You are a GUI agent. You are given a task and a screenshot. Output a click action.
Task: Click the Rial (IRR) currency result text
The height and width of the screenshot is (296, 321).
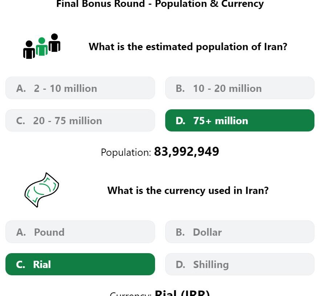(x=182, y=293)
